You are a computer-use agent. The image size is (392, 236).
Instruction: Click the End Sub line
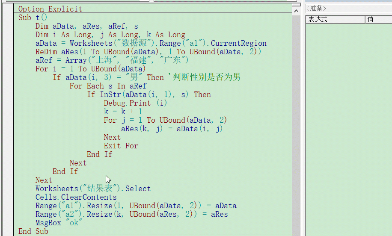coord(33,231)
